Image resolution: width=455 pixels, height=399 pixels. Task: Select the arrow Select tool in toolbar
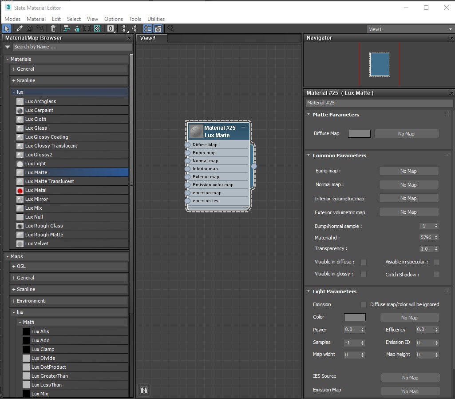tap(7, 29)
